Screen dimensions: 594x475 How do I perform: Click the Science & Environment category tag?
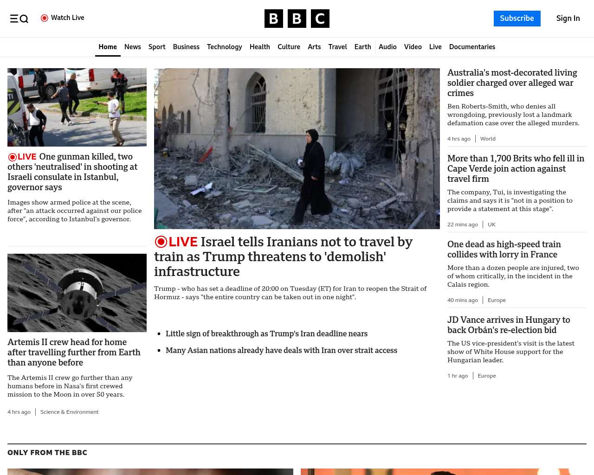tap(69, 412)
